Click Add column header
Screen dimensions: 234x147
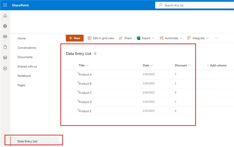(x=217, y=66)
